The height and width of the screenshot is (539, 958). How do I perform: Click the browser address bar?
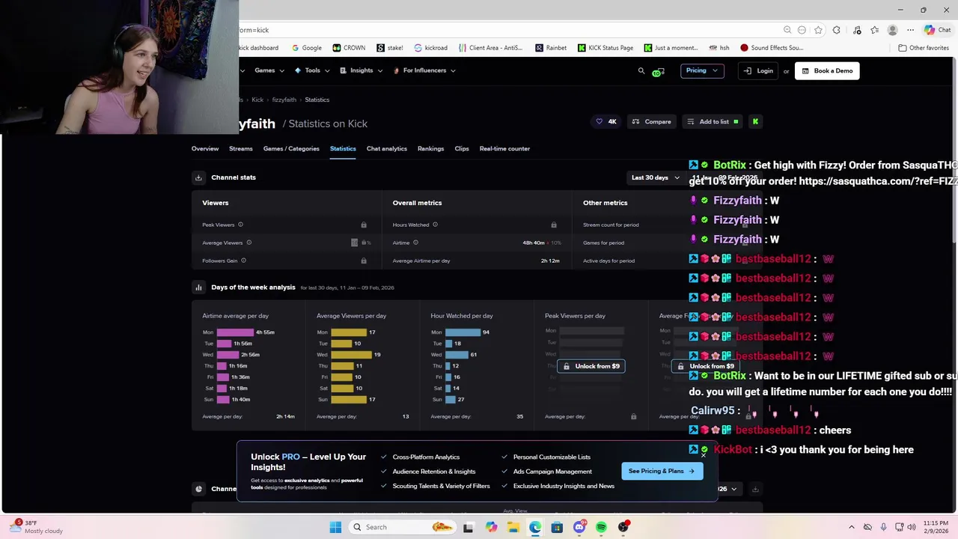[x=509, y=30]
